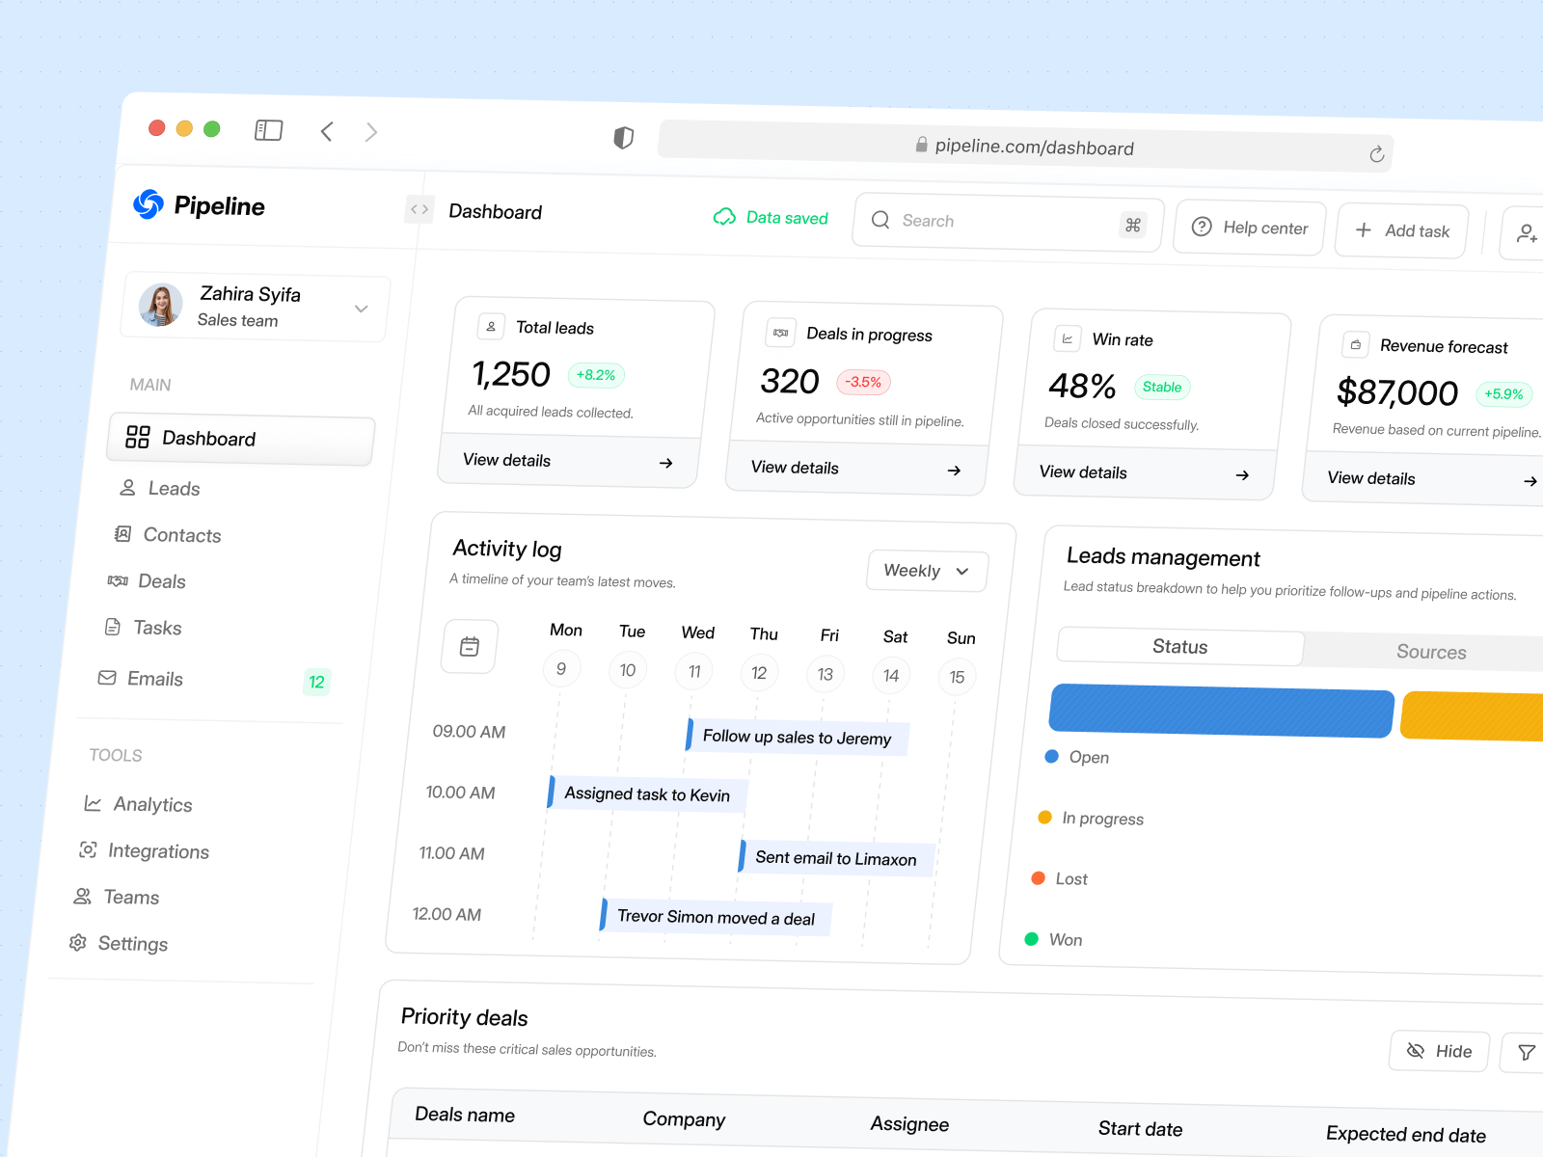This screenshot has width=1543, height=1157.
Task: View details for Total leads
Action: pos(568,461)
